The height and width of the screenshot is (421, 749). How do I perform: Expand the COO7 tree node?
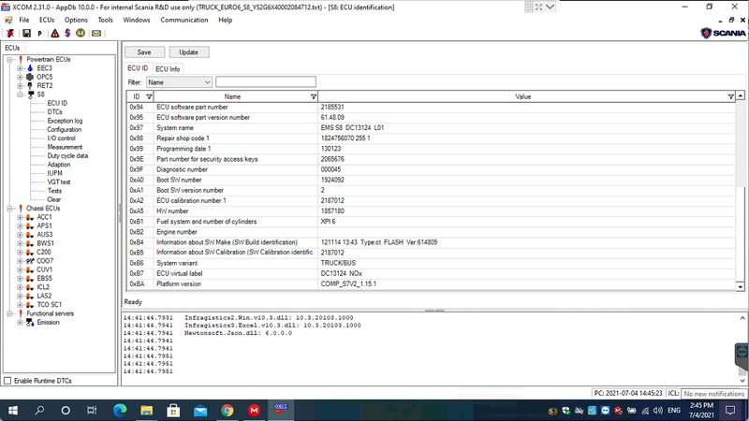pos(20,261)
